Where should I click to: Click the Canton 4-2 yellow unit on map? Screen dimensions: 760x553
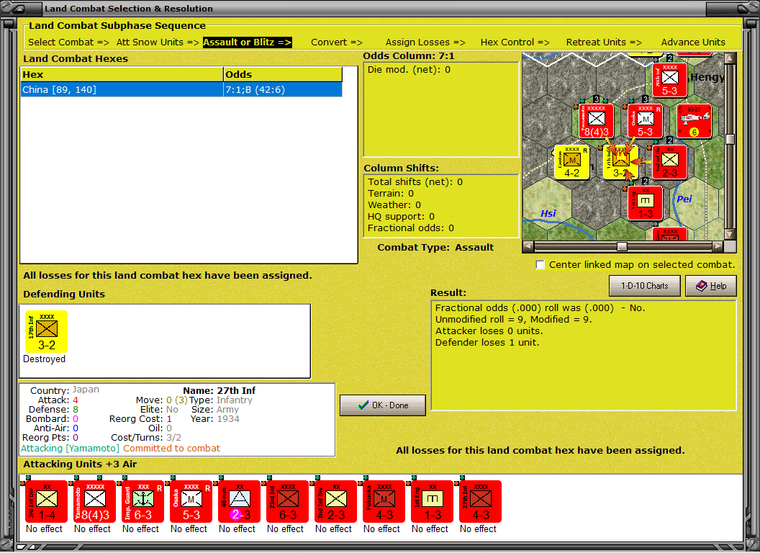coord(572,162)
